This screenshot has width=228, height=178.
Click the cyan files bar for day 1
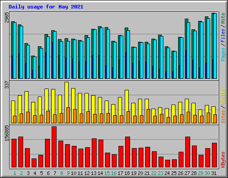(15, 50)
